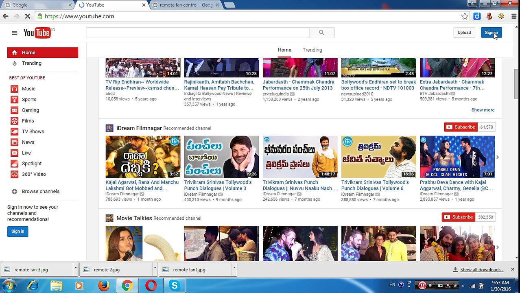Launch Firefox from the taskbar
520x293 pixels.
[x=103, y=286]
